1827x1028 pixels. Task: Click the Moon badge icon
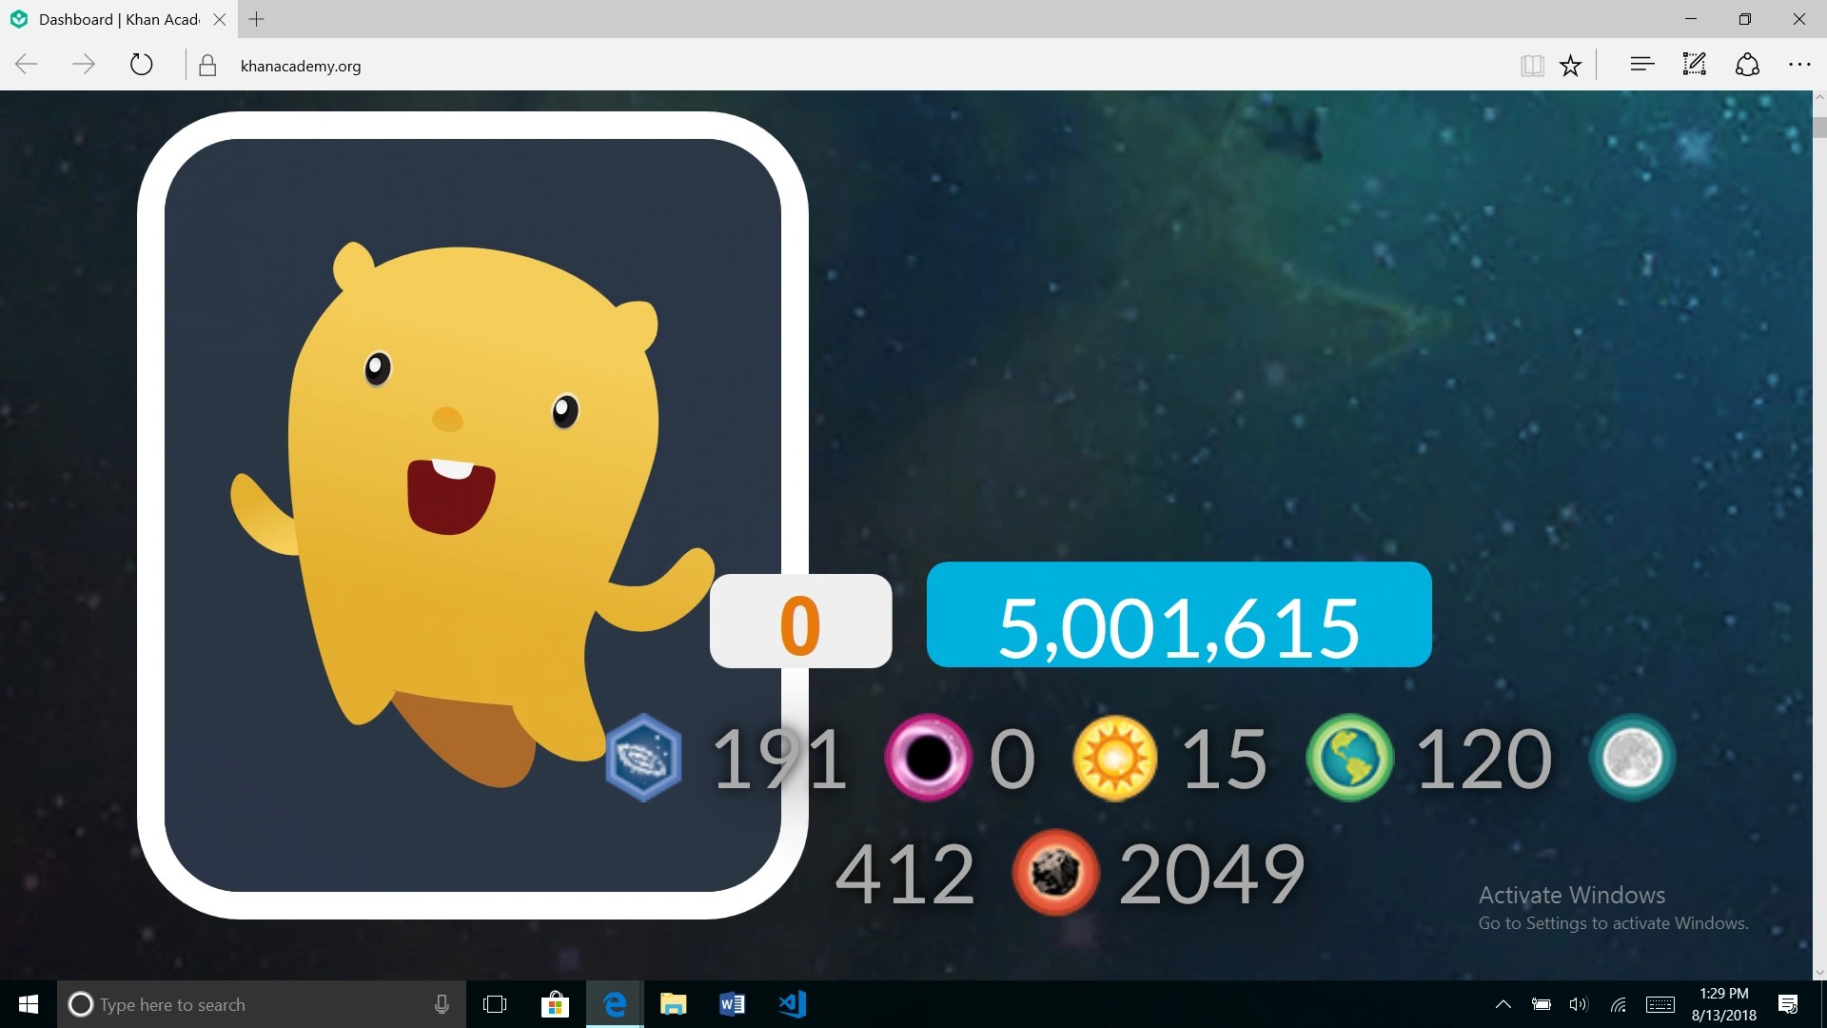click(x=1632, y=758)
